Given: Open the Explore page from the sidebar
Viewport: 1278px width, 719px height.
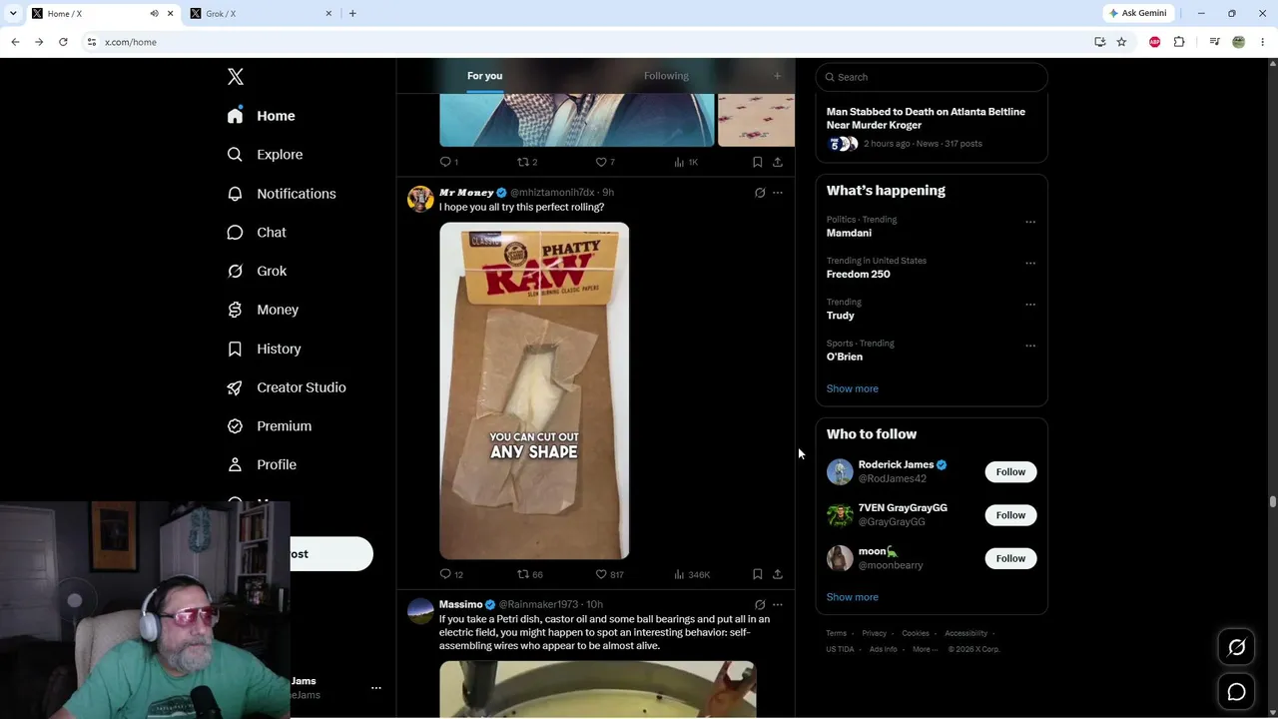Looking at the screenshot, I should click(x=265, y=155).
